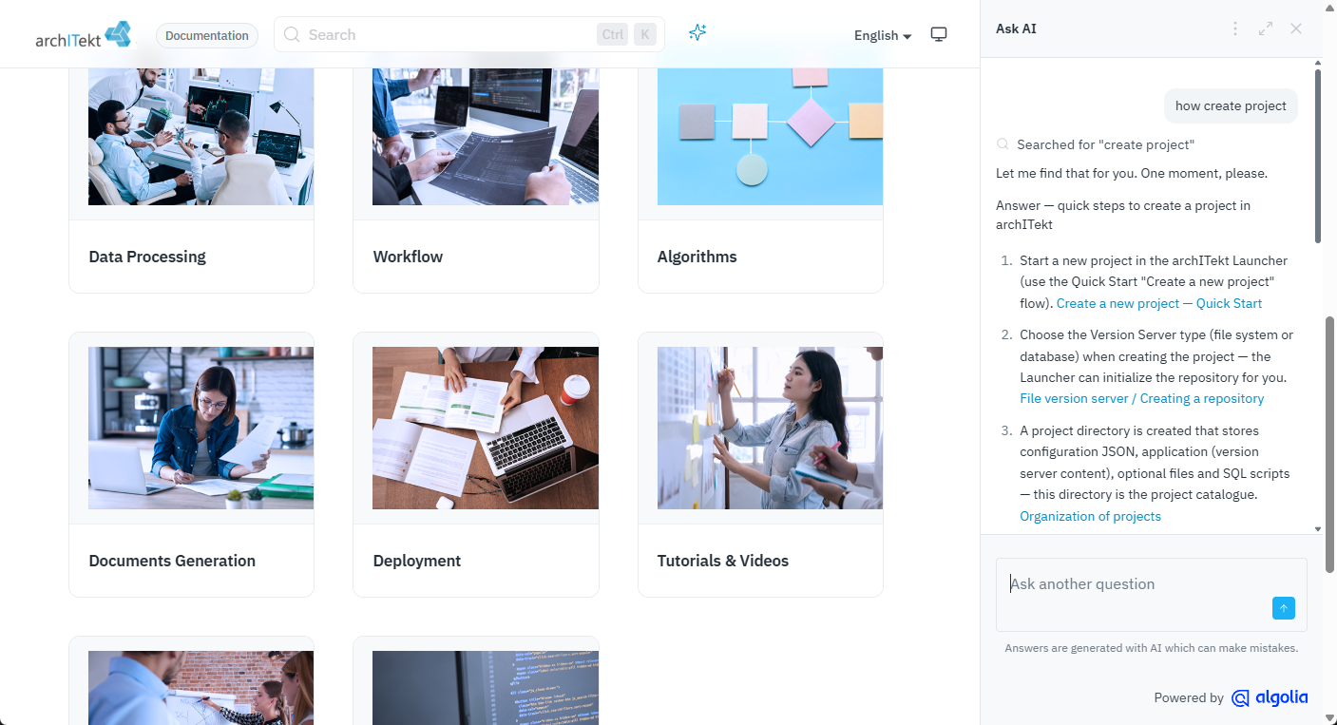Open 'File version server / Creating a repository' link
Viewport: 1337px width, 725px height.
[x=1142, y=398]
